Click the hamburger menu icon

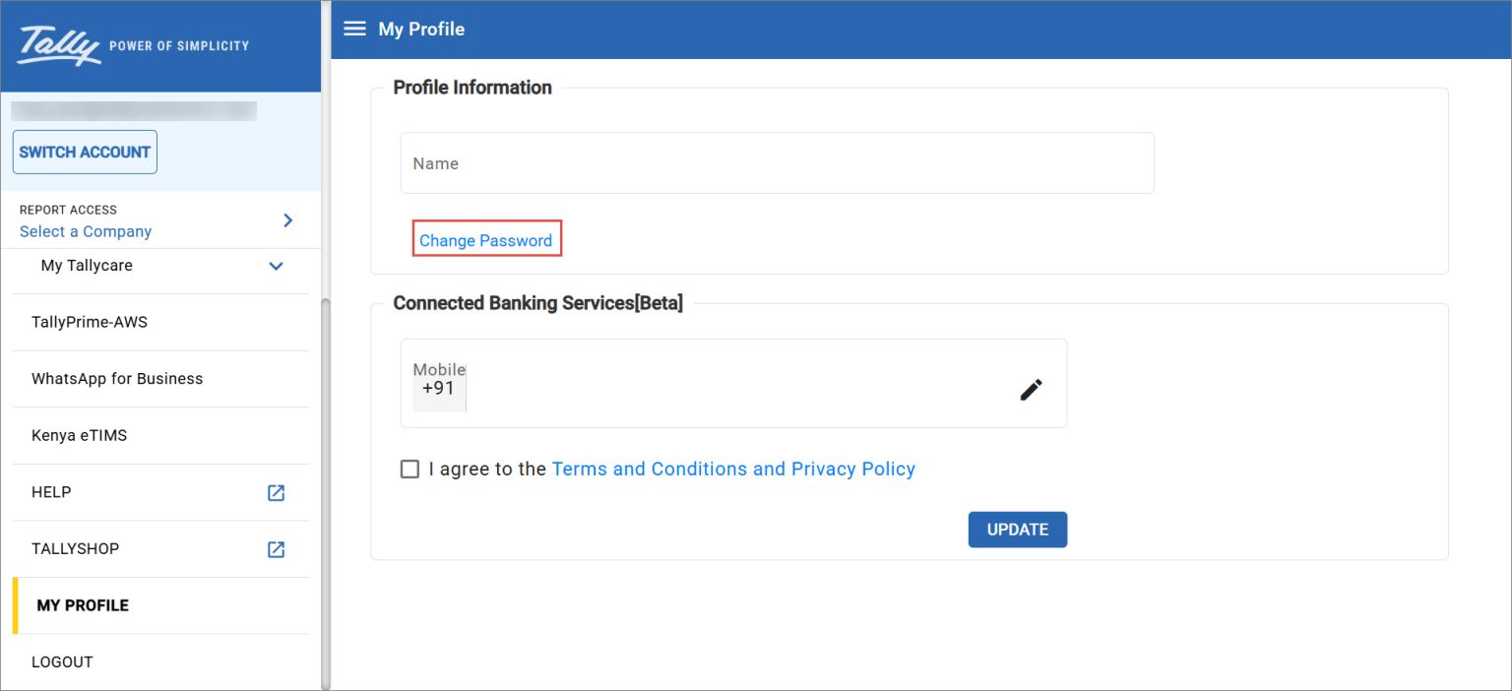(x=354, y=29)
